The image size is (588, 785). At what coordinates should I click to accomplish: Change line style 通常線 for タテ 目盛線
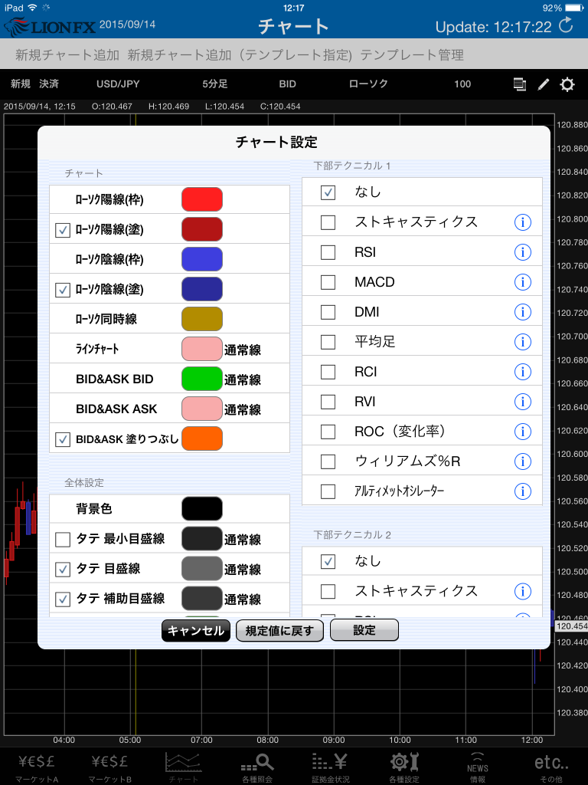[243, 570]
